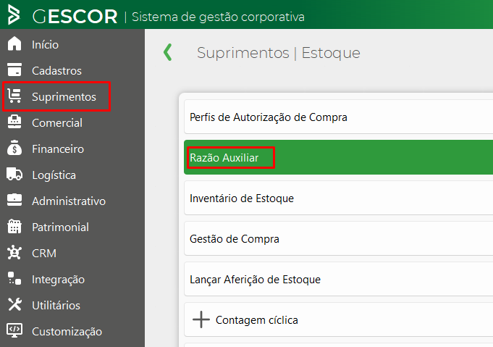493x347 pixels.
Task: Click the Integração sidebar icon
Action: [14, 279]
